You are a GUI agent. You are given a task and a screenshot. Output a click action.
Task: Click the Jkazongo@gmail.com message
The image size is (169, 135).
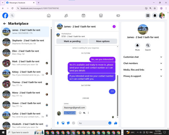[x=74, y=108]
